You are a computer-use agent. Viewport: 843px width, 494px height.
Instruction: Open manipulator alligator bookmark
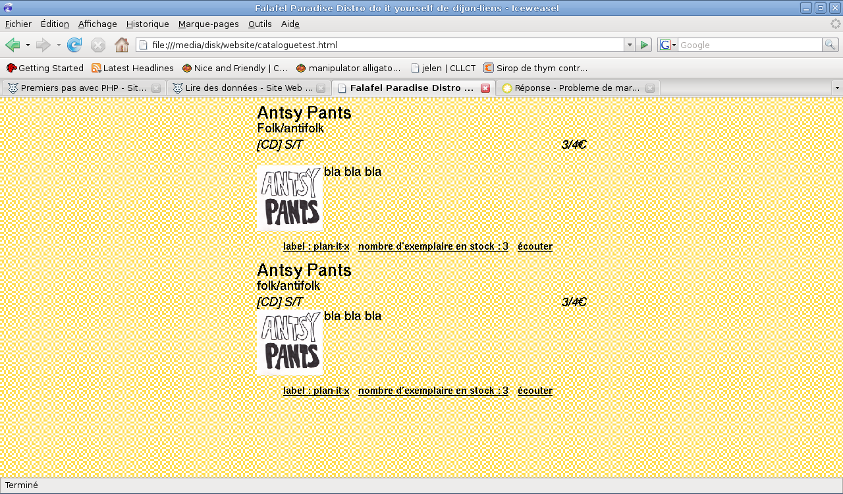[348, 68]
